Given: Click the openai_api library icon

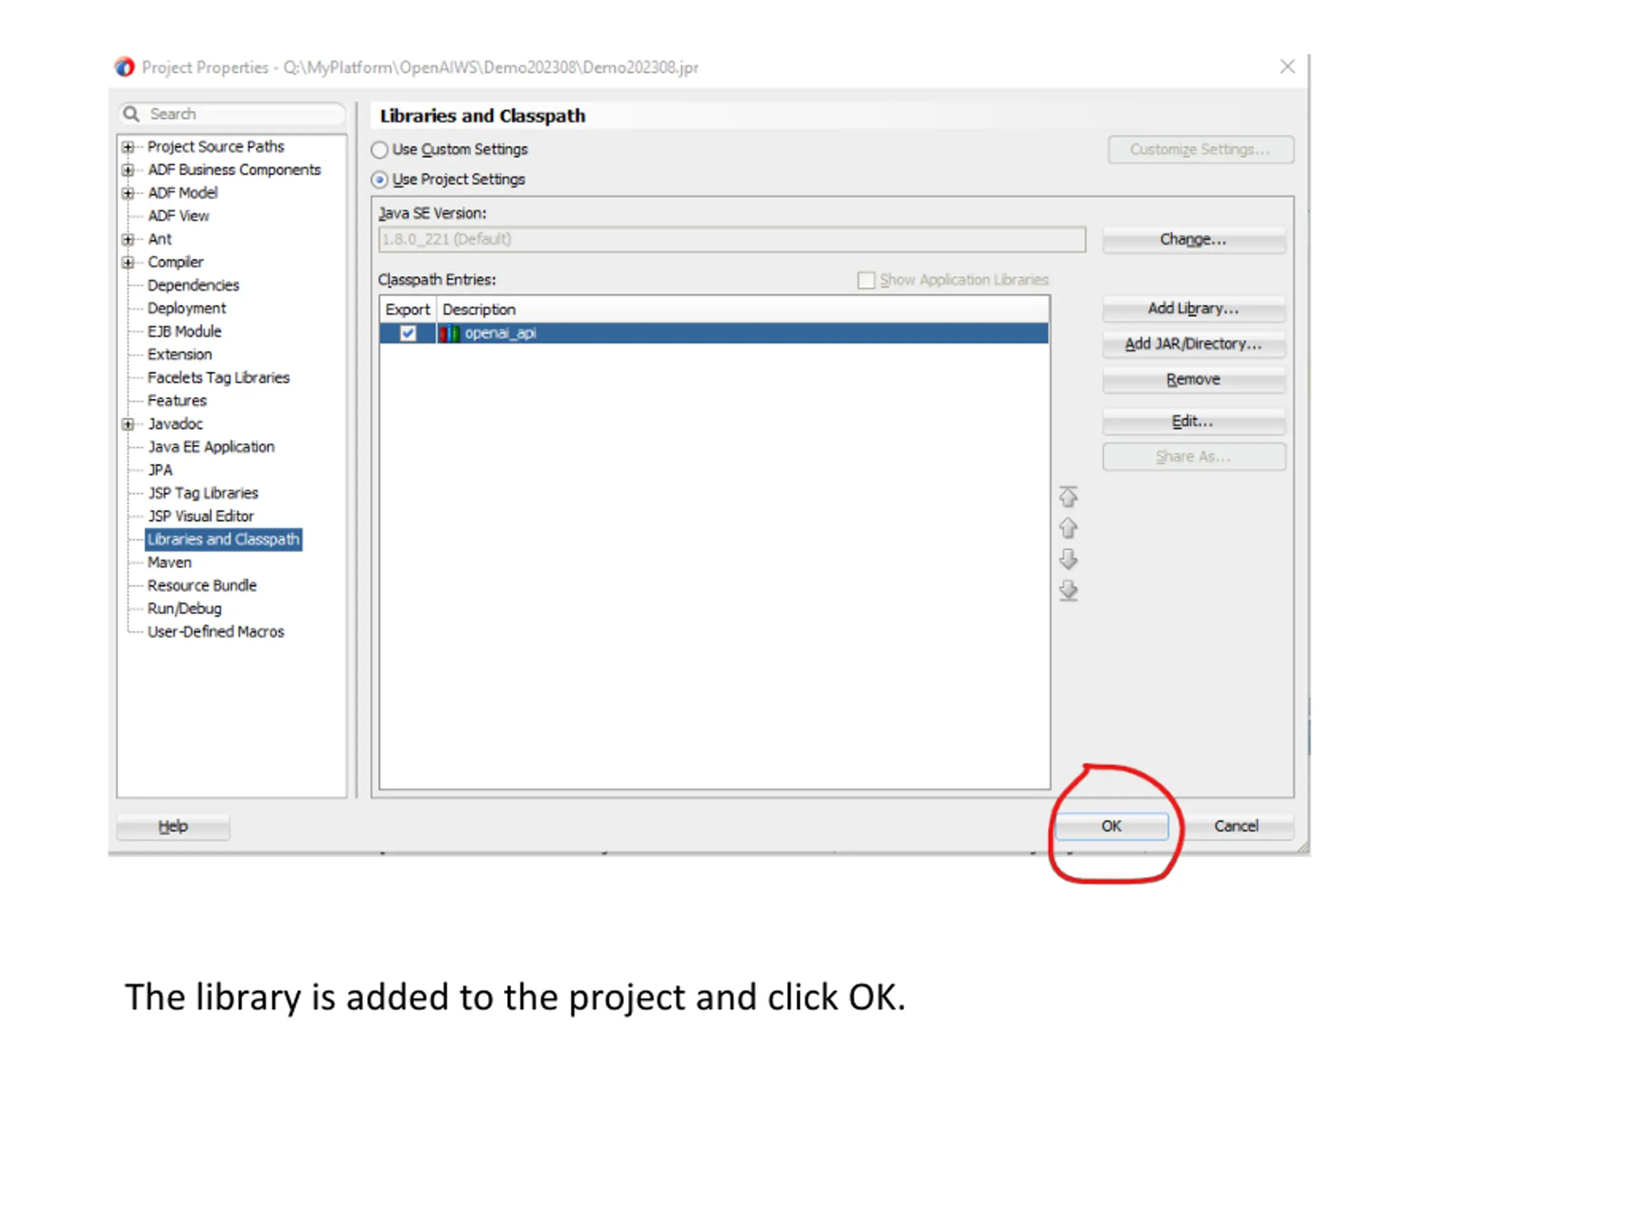Looking at the screenshot, I should (449, 333).
